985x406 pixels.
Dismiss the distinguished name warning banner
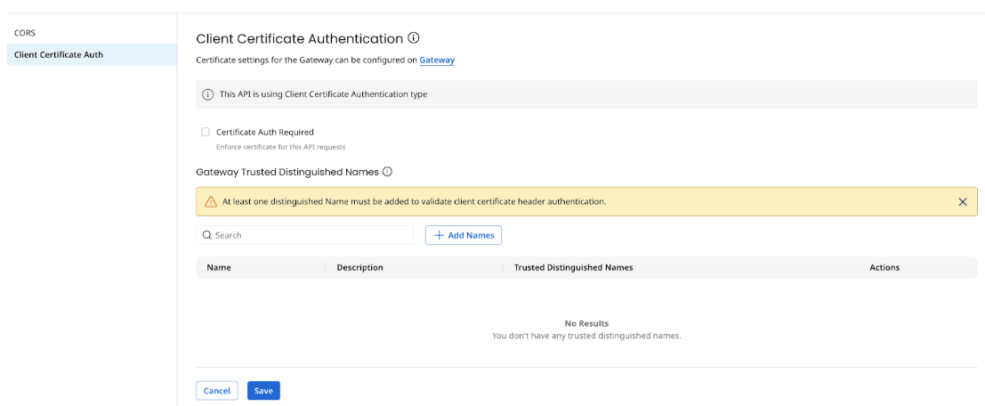click(962, 202)
